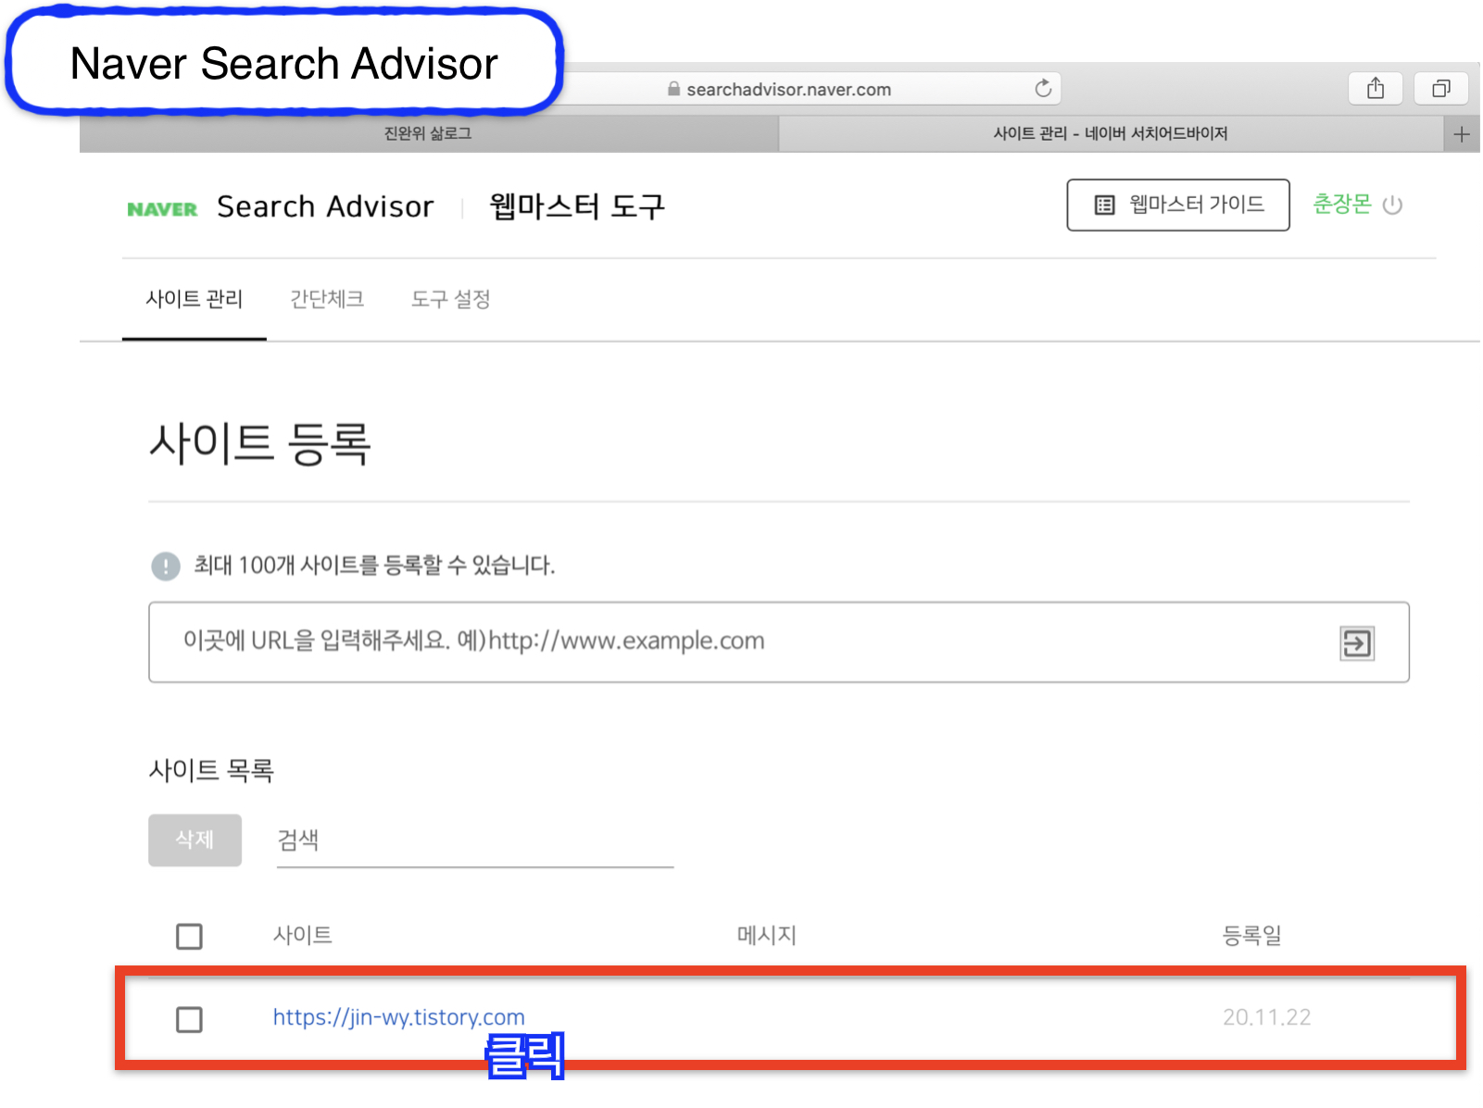The image size is (1483, 1108).
Task: Switch to the 사이트 관리 tab
Action: click(195, 299)
